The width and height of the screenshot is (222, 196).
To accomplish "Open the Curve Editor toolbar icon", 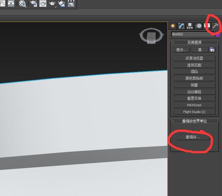I will pyautogui.click(x=2, y=4).
